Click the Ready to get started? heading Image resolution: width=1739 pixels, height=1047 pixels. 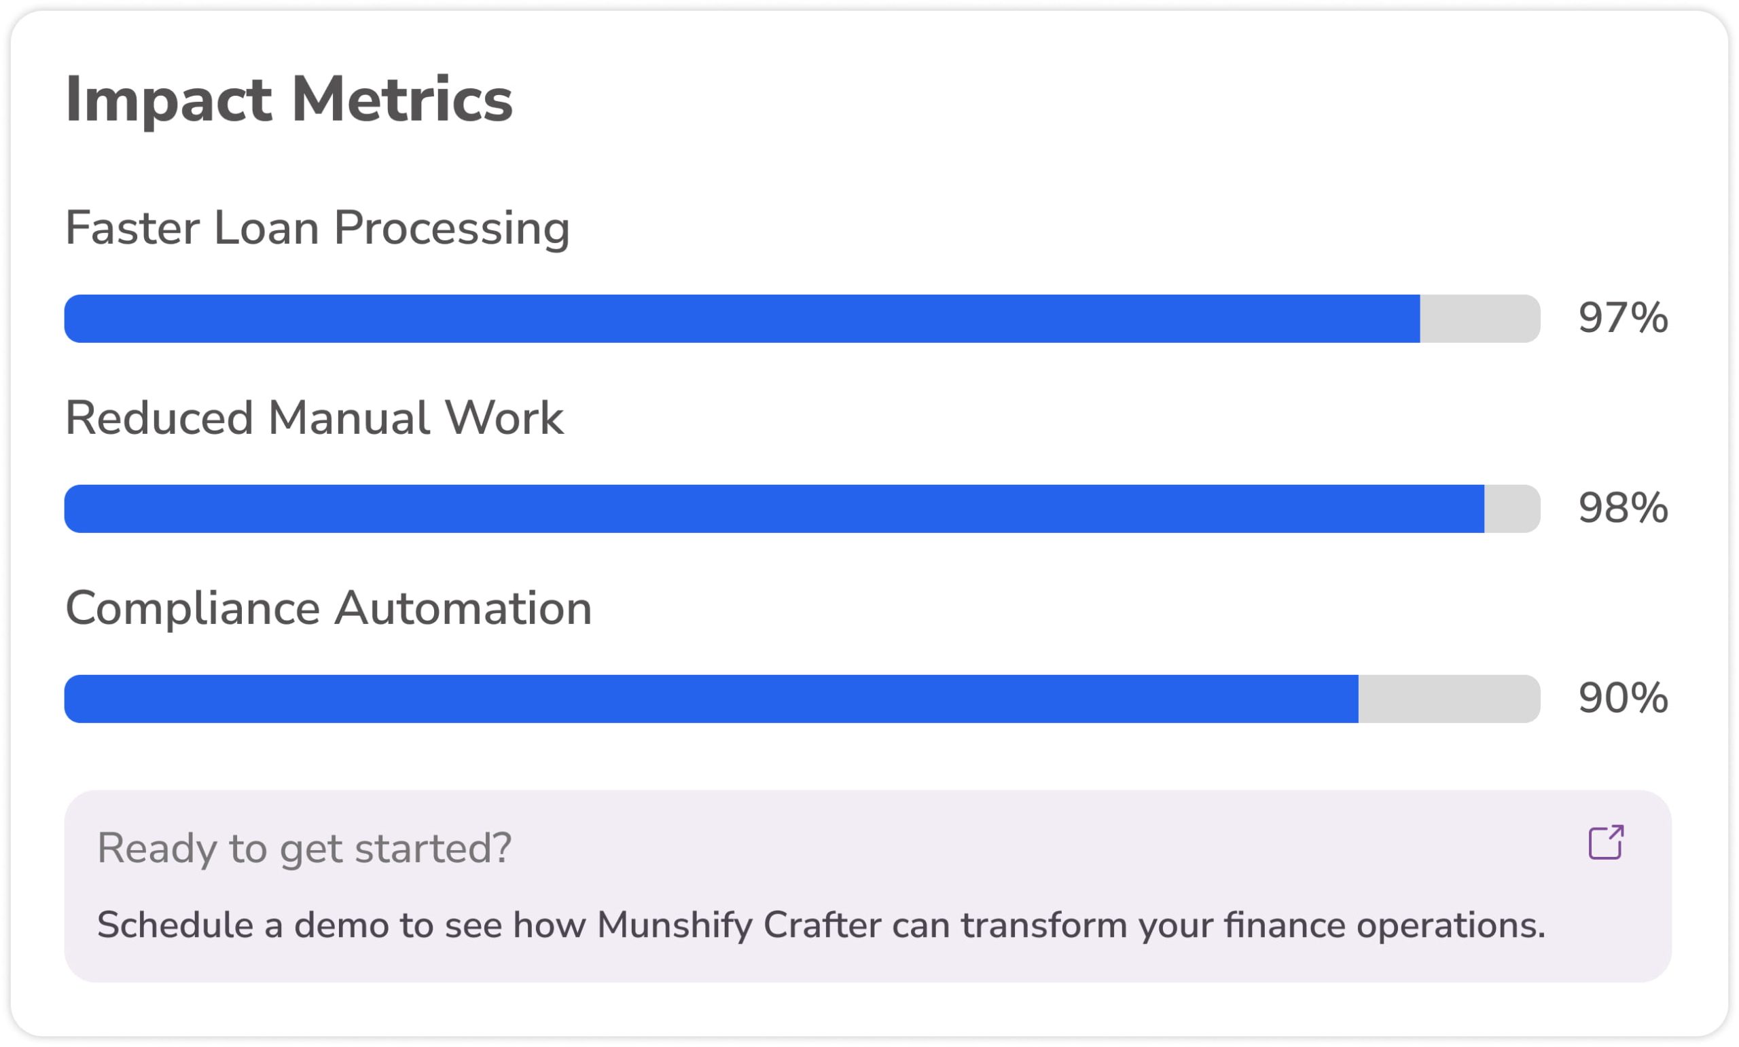[304, 849]
